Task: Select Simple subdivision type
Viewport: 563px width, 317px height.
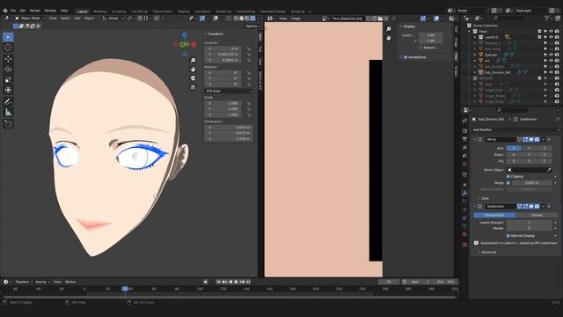Action: pyautogui.click(x=537, y=215)
